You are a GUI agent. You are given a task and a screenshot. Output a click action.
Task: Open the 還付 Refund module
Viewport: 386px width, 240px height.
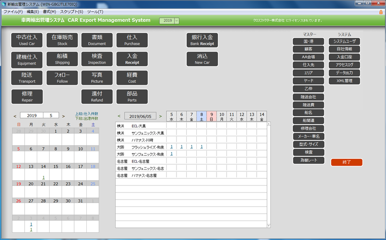[97, 96]
